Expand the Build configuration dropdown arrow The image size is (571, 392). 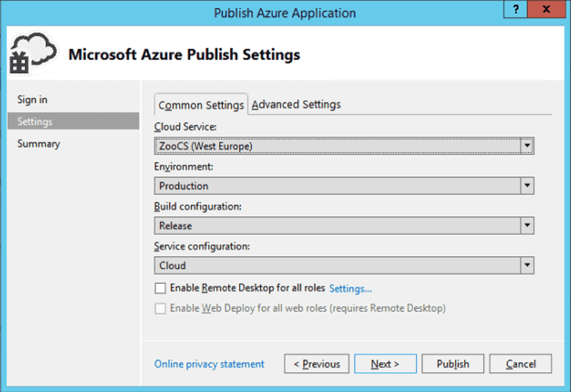[527, 225]
